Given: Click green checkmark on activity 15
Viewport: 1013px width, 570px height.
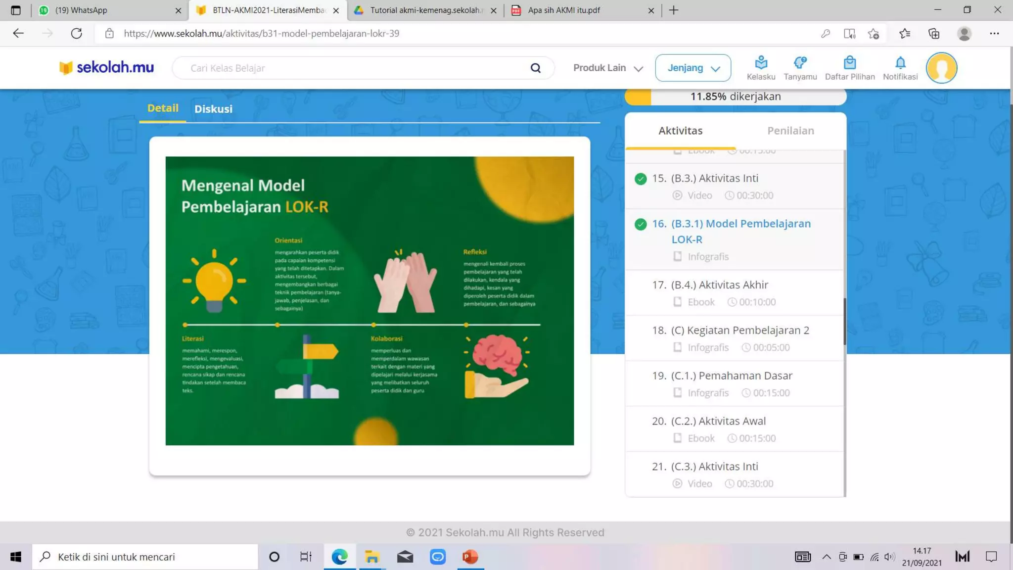Looking at the screenshot, I should tap(640, 179).
